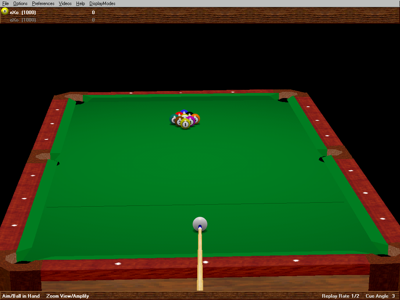Click the purple ball in the rack

(x=191, y=120)
